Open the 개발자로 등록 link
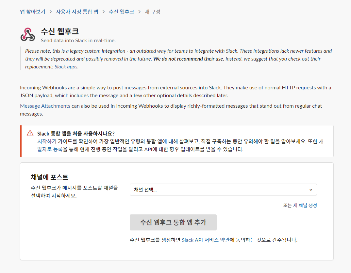Image resolution: width=351 pixels, height=273 pixels. (x=50, y=149)
